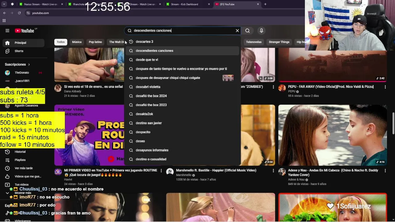Viewport: 395px width, 222px height.
Task: Open options menu for Adexe y Nau video
Action: click(385, 171)
